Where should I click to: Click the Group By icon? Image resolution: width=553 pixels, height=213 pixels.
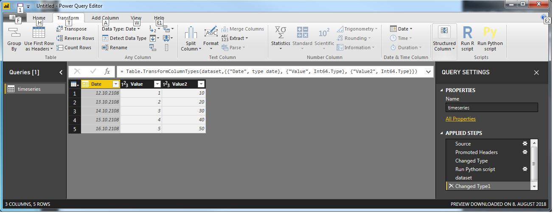[14, 33]
